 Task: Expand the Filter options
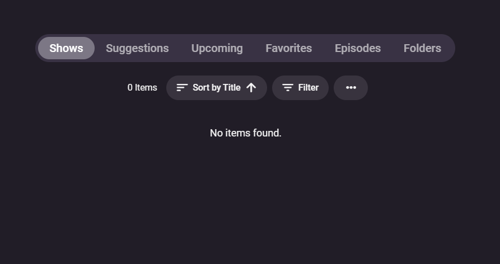point(300,88)
